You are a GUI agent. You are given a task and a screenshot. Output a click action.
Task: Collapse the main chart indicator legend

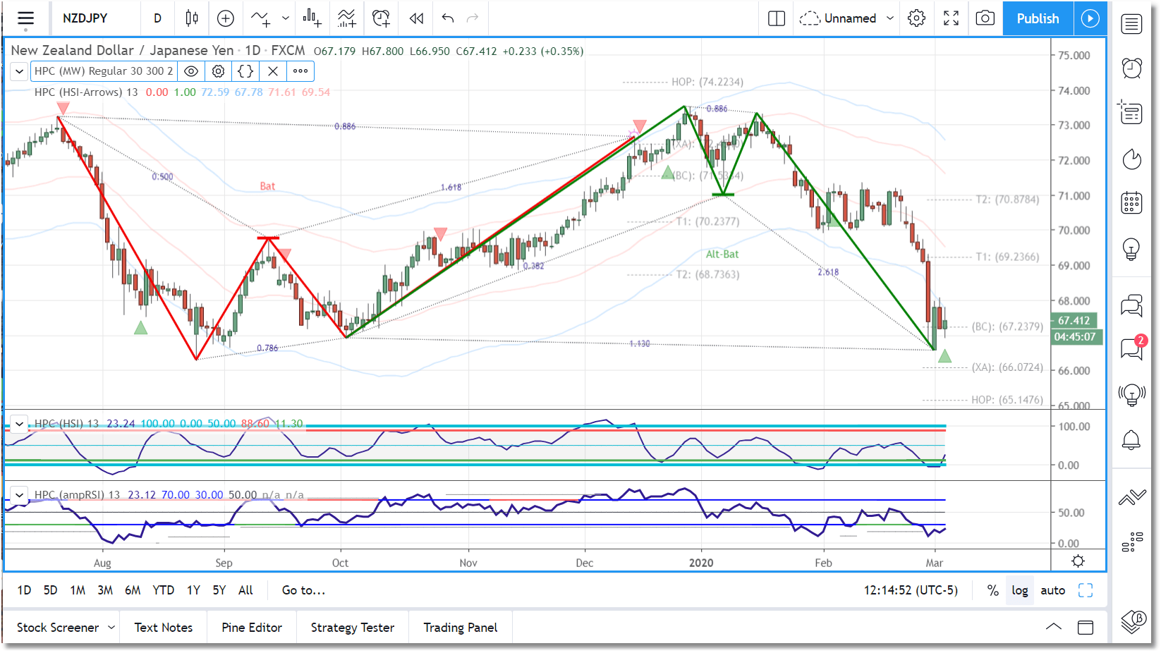click(20, 71)
